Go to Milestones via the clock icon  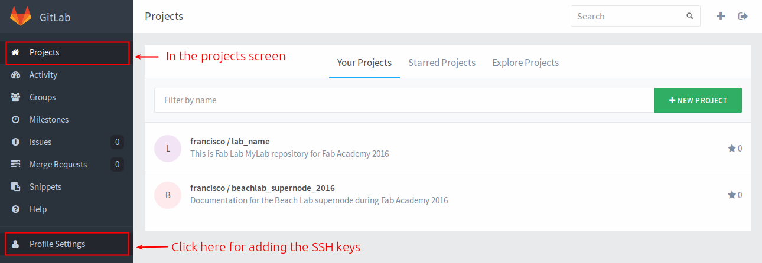point(16,120)
